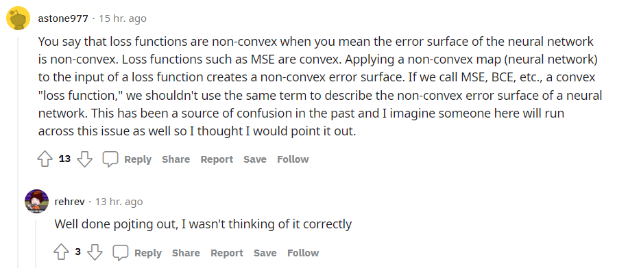Follow rehrev's reply thread
The image size is (628, 268).
pyautogui.click(x=303, y=253)
